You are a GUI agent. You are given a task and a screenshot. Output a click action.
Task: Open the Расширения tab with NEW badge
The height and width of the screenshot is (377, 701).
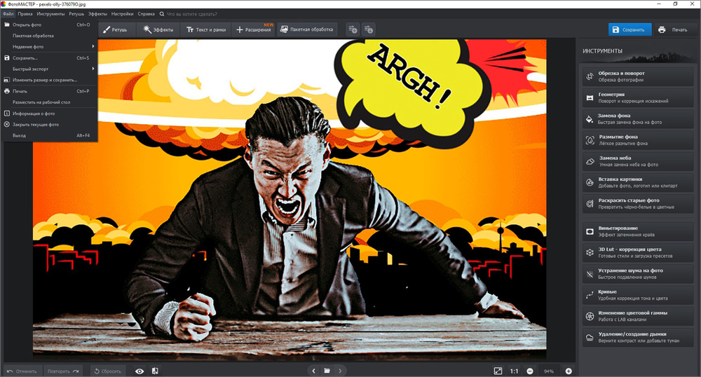click(x=253, y=30)
